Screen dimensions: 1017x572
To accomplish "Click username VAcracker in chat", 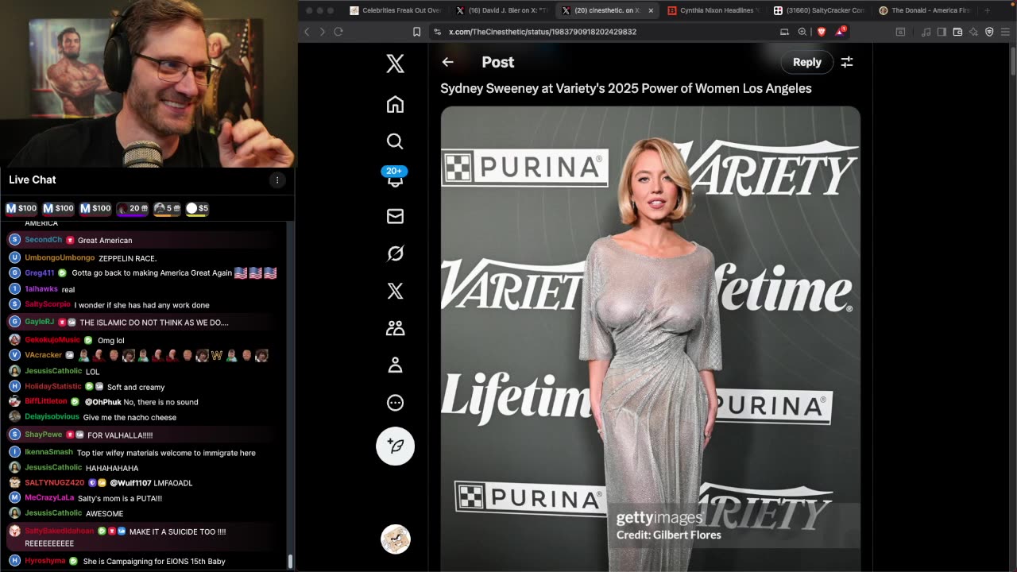I will pos(43,355).
